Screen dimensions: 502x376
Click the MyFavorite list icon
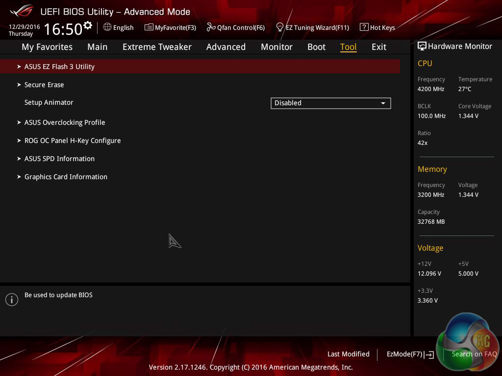coord(149,27)
